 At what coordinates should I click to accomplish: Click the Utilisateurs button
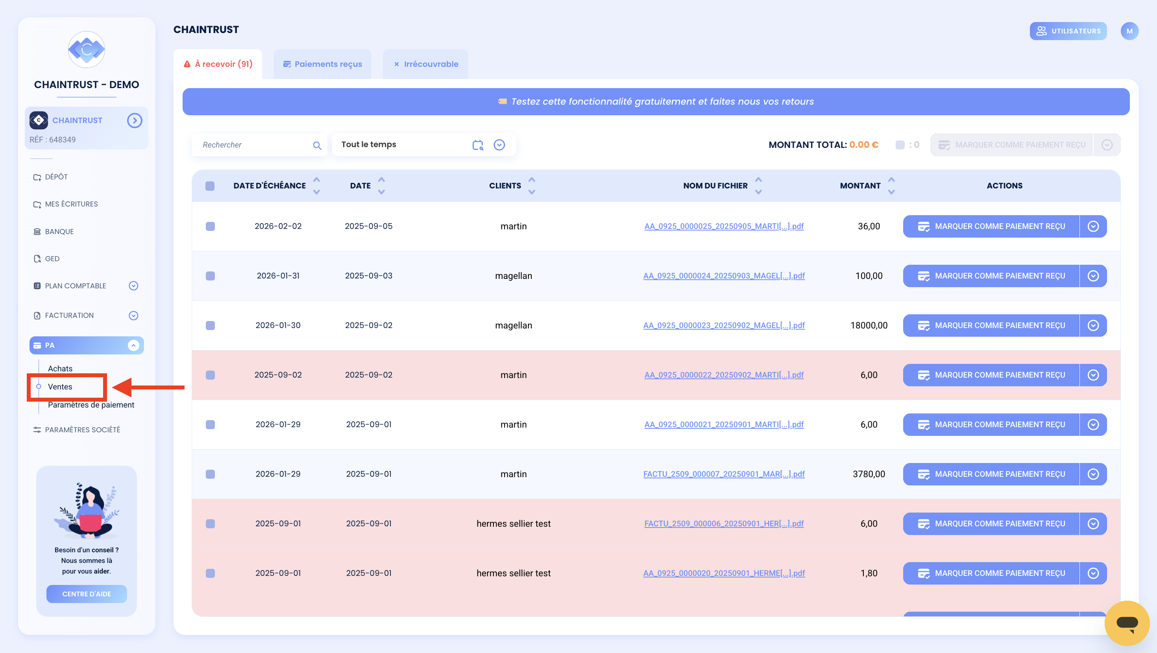[1068, 31]
